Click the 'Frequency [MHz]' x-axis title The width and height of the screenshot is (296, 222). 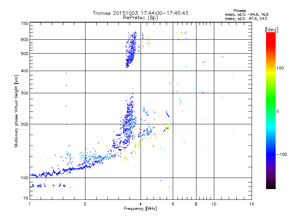[140, 209]
